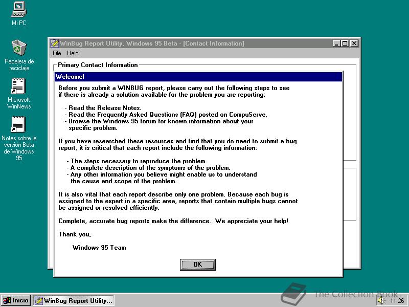This screenshot has width=409, height=307.
Task: Open the Inicio start button
Action: pos(16,300)
